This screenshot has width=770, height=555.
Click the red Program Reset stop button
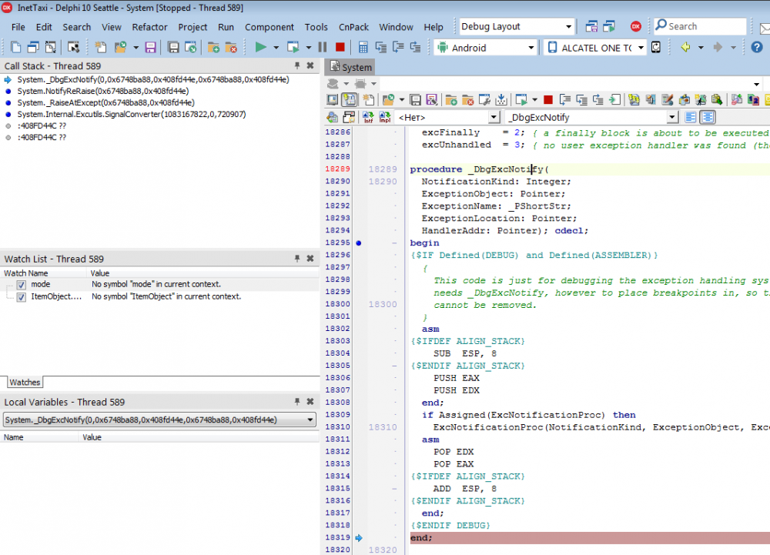click(x=340, y=47)
